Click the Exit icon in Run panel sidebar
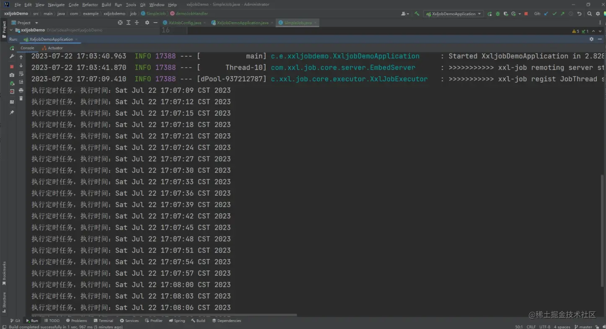Image resolution: width=606 pixels, height=329 pixels. (x=12, y=91)
